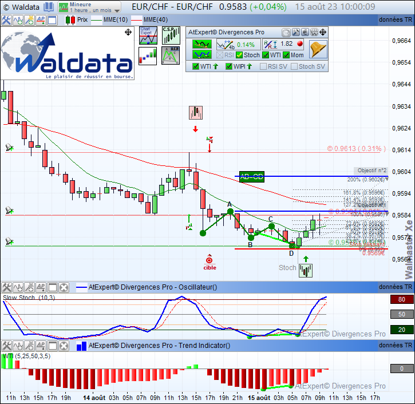Image resolution: width=415 pixels, height=404 pixels.
Task: Click alert bell beside the green support line
Action: point(9,241)
